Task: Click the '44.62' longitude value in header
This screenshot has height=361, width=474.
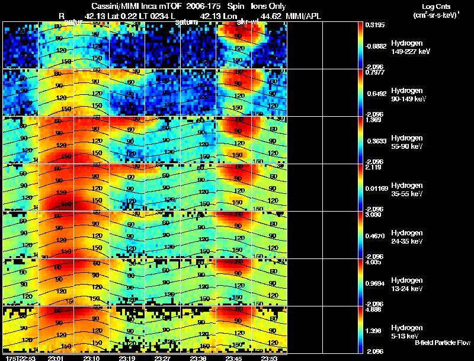Action: [x=271, y=16]
